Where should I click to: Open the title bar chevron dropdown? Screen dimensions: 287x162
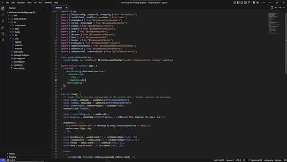[x=264, y=3]
